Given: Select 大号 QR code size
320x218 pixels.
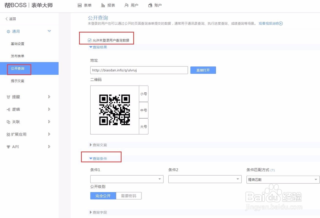Looking at the screenshot, I should 144,126.
